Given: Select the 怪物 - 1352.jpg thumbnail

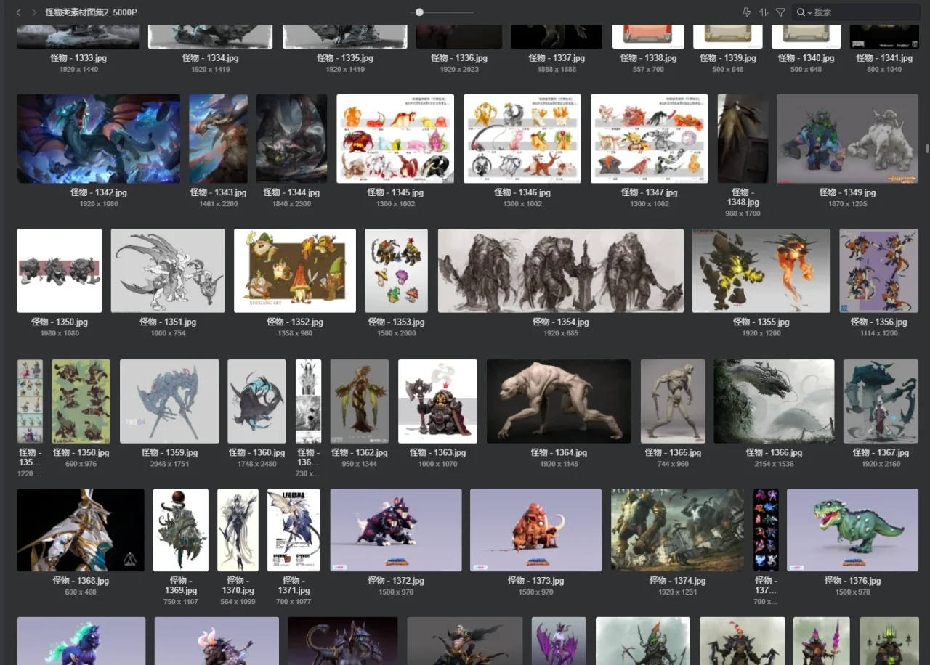Looking at the screenshot, I should point(295,271).
